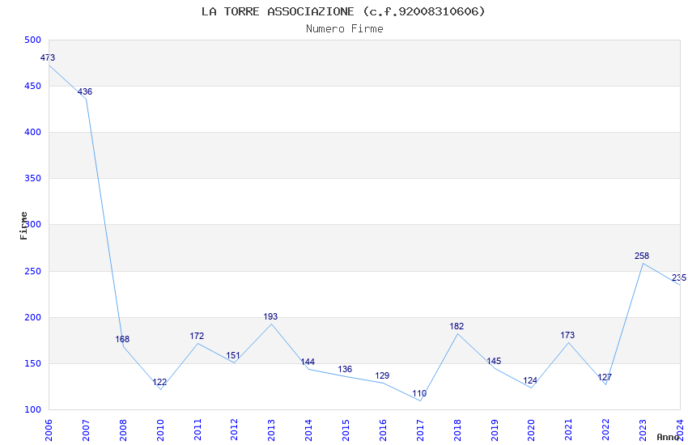Click x-axis year 2018

(457, 430)
